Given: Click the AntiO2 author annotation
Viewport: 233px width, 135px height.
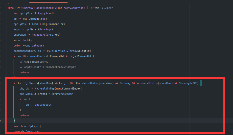Looking at the screenshot, I should click(x=109, y=8).
